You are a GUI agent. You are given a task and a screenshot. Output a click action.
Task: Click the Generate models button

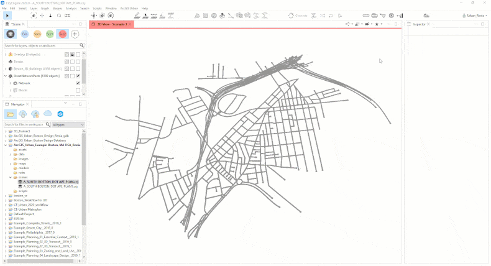point(298,16)
